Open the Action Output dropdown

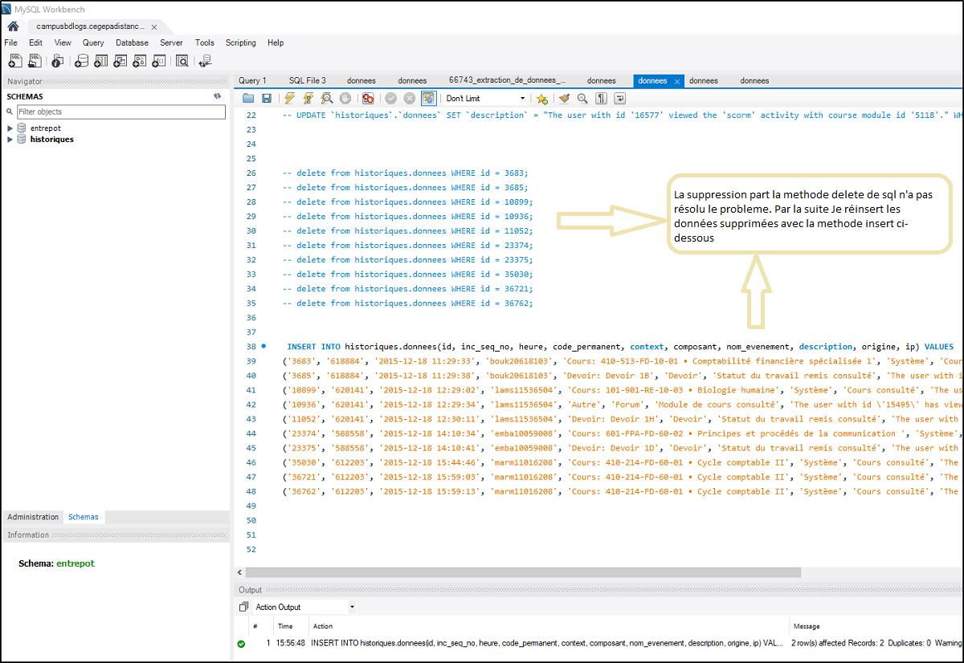click(x=352, y=607)
